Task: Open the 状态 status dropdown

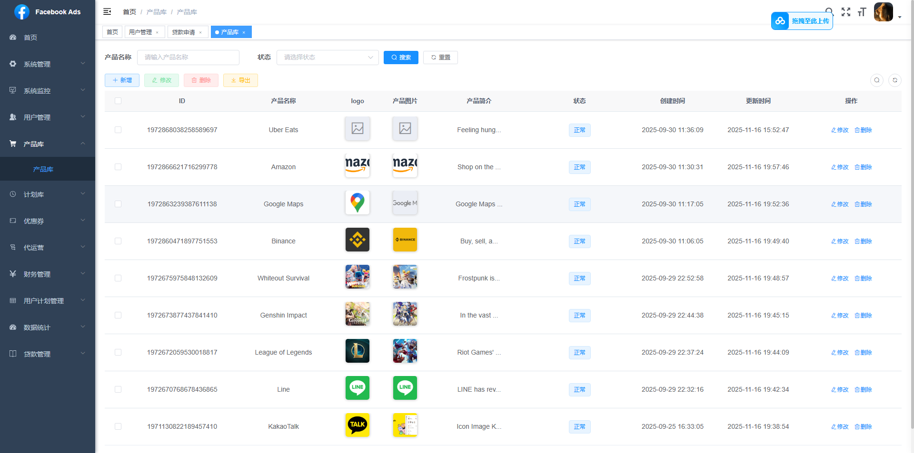Action: (x=328, y=58)
